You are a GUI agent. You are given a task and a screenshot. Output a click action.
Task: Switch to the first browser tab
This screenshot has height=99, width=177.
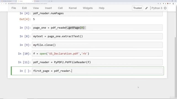click(8, 1)
